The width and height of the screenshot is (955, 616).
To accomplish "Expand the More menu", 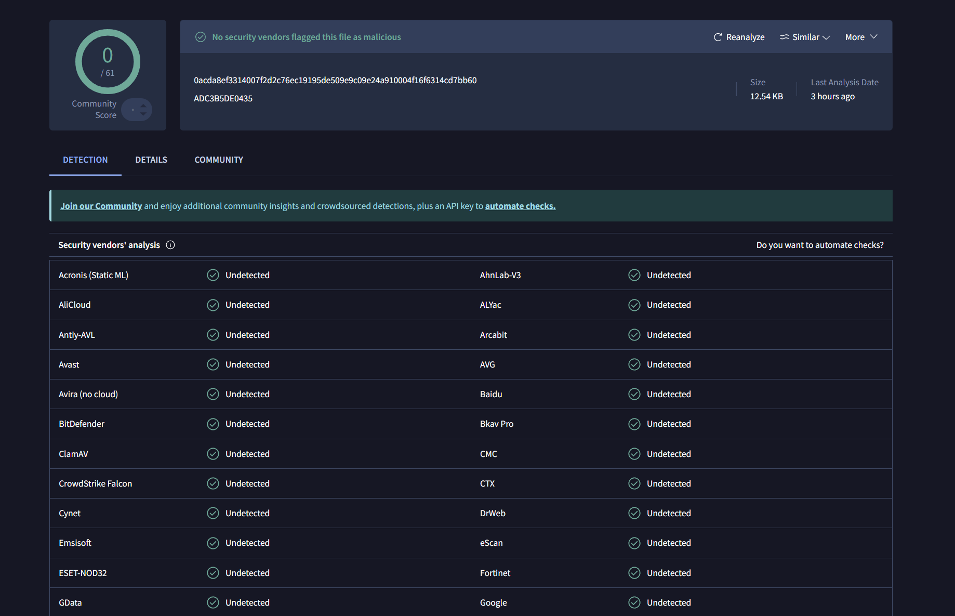I will 861,37.
